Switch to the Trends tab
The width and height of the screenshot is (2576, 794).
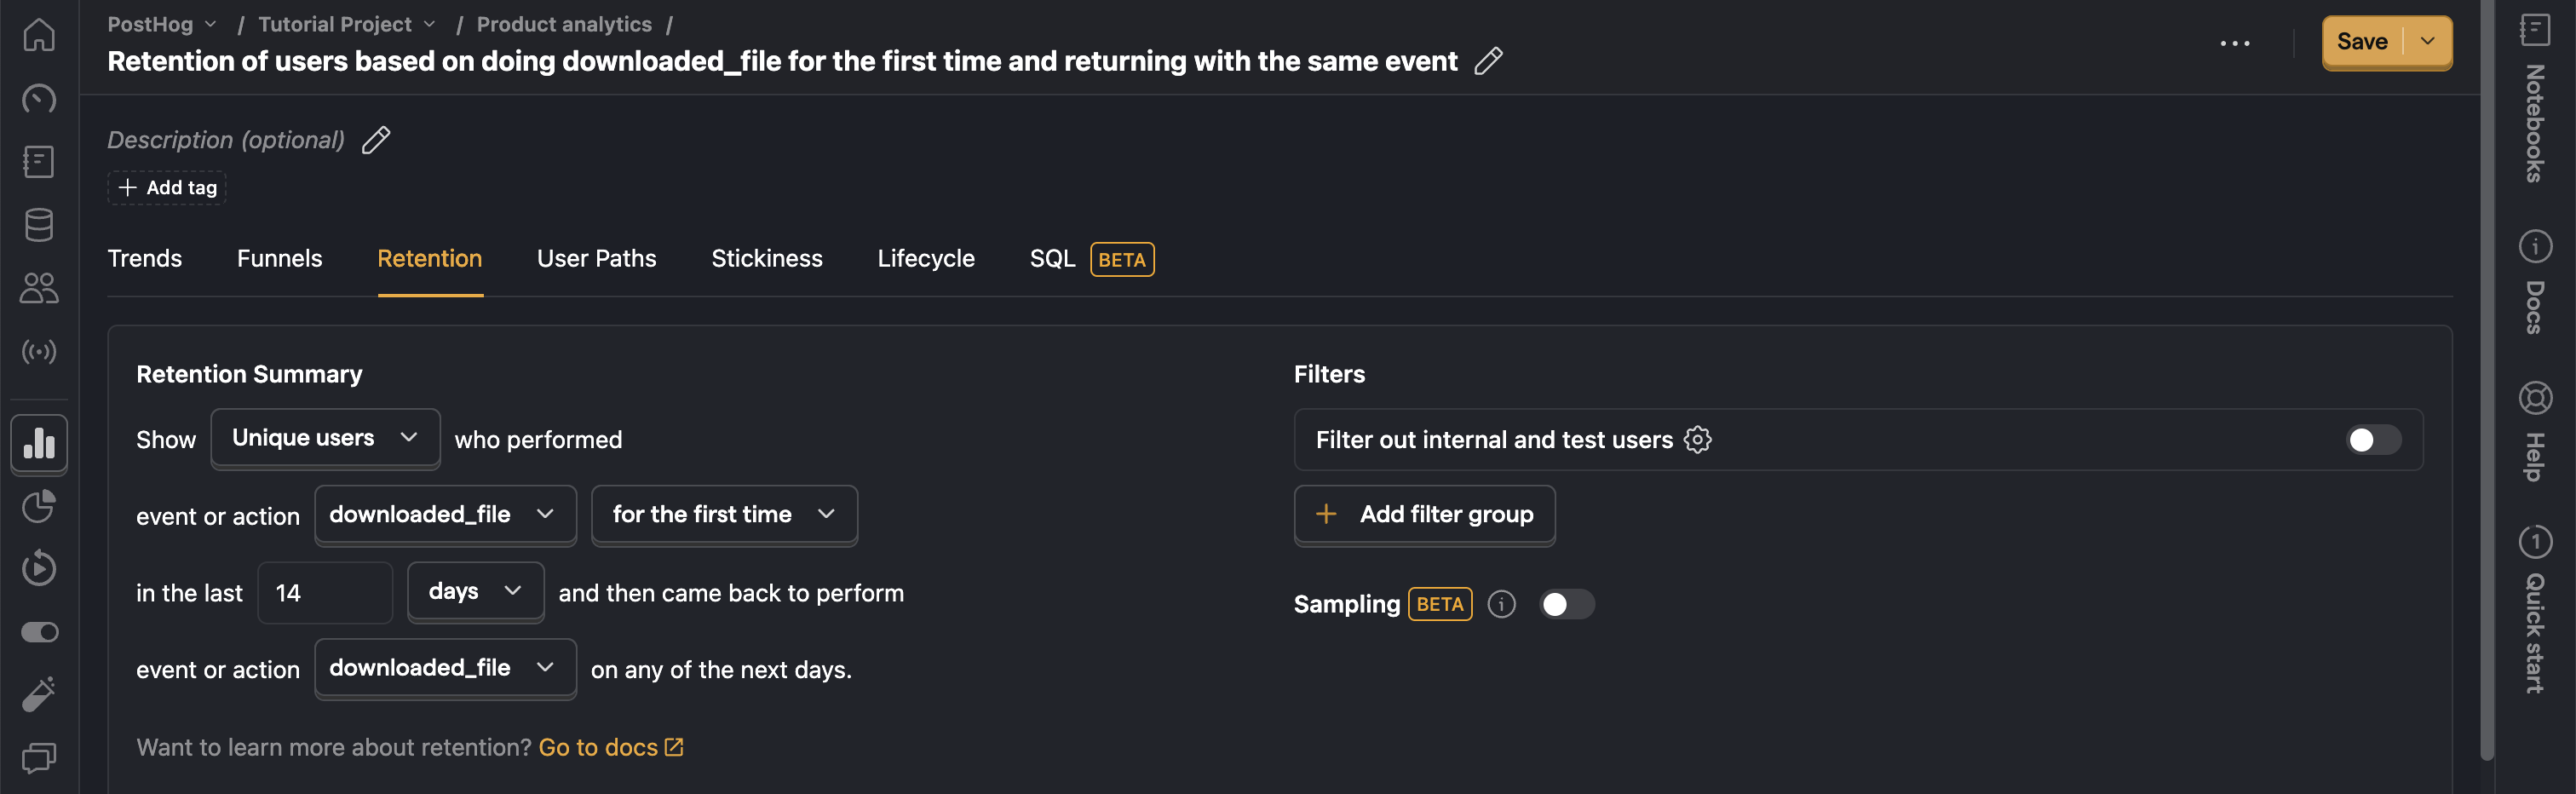point(145,259)
